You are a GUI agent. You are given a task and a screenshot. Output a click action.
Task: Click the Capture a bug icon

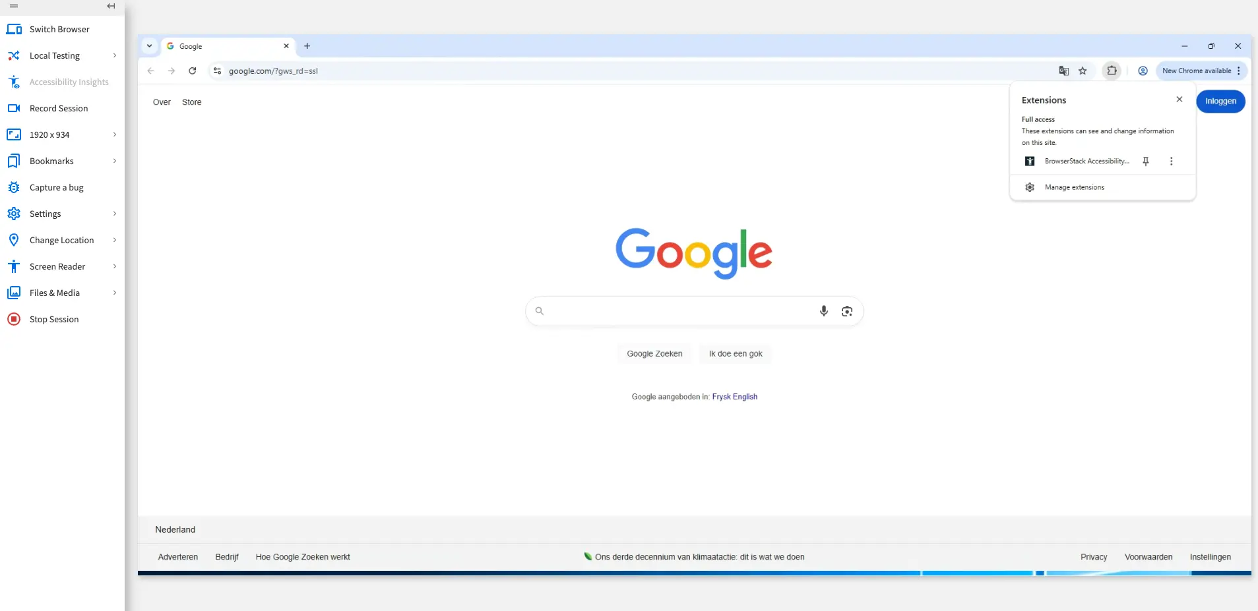14,187
